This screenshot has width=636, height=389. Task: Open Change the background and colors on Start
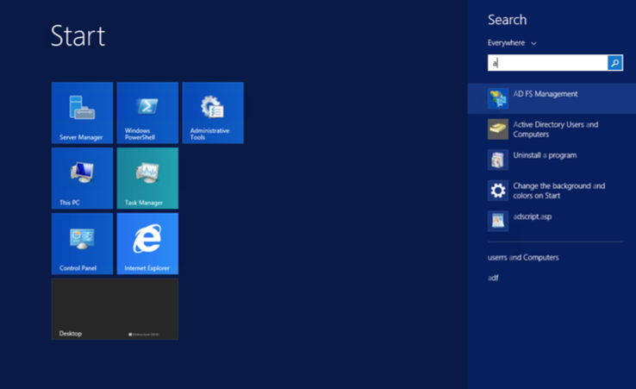tap(552, 191)
